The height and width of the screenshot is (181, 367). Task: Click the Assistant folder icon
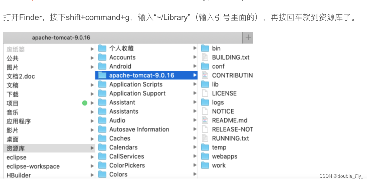click(x=102, y=102)
